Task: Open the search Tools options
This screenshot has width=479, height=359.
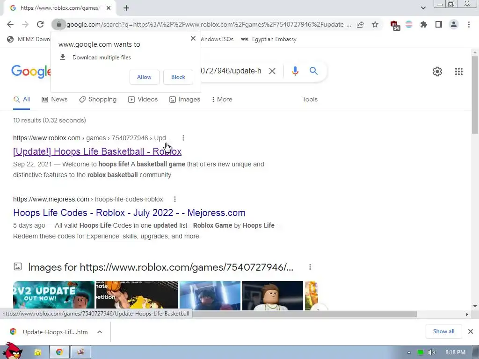Action: 310,100
